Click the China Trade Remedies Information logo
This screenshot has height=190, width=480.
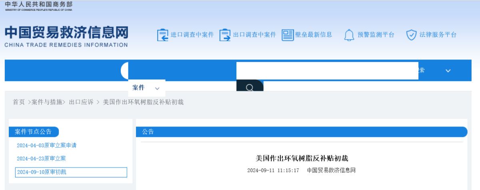[66, 37]
